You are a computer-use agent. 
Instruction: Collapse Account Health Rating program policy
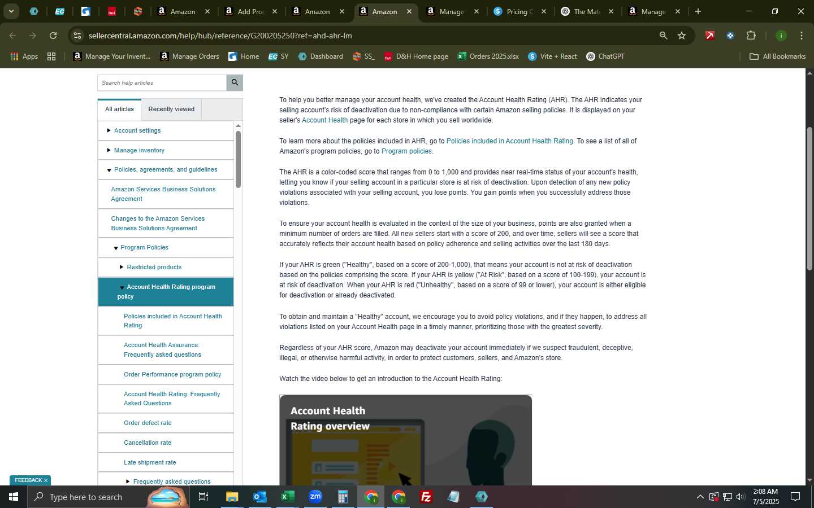122,287
